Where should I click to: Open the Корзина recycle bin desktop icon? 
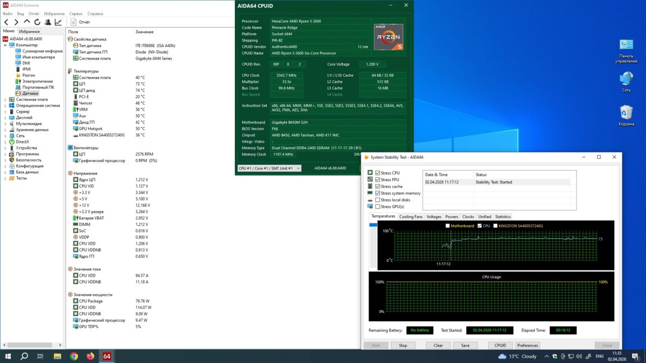click(626, 113)
